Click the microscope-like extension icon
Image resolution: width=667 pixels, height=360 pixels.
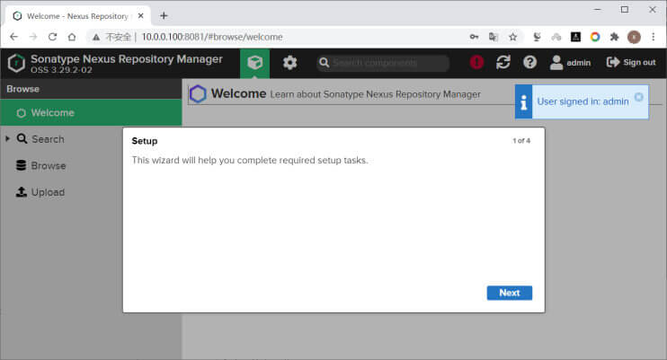coord(537,37)
